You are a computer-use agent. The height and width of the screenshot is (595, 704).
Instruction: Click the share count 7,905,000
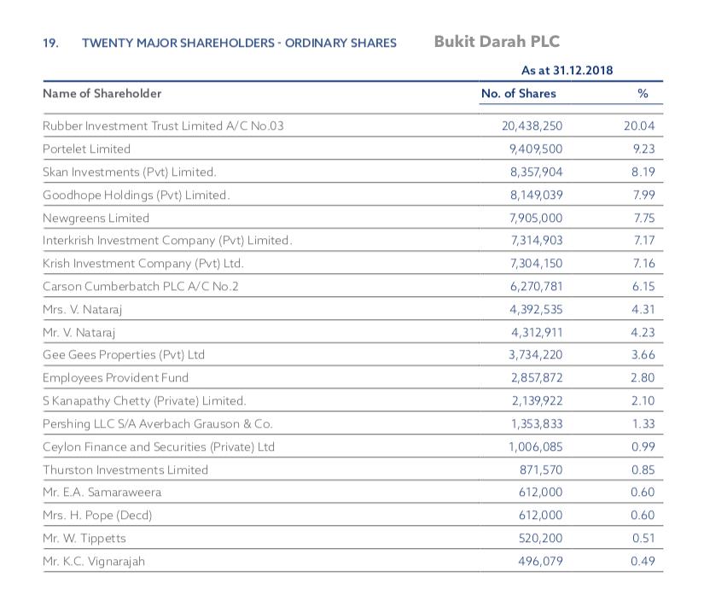[536, 219]
